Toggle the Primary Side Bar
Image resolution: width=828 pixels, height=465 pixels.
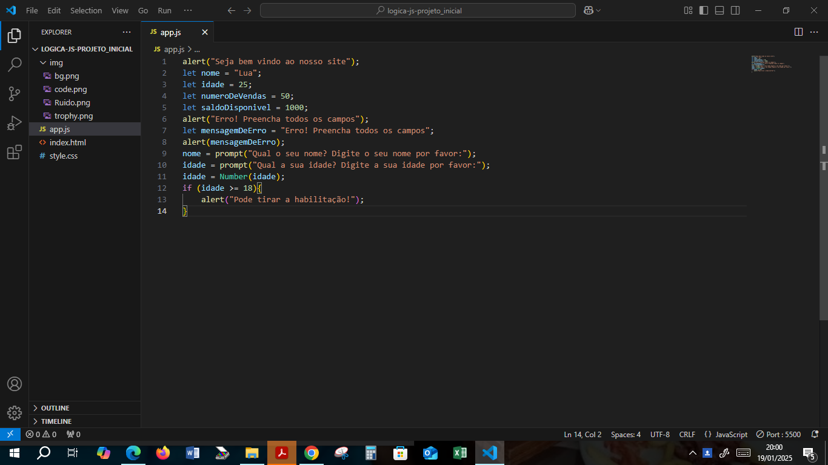[x=704, y=10]
